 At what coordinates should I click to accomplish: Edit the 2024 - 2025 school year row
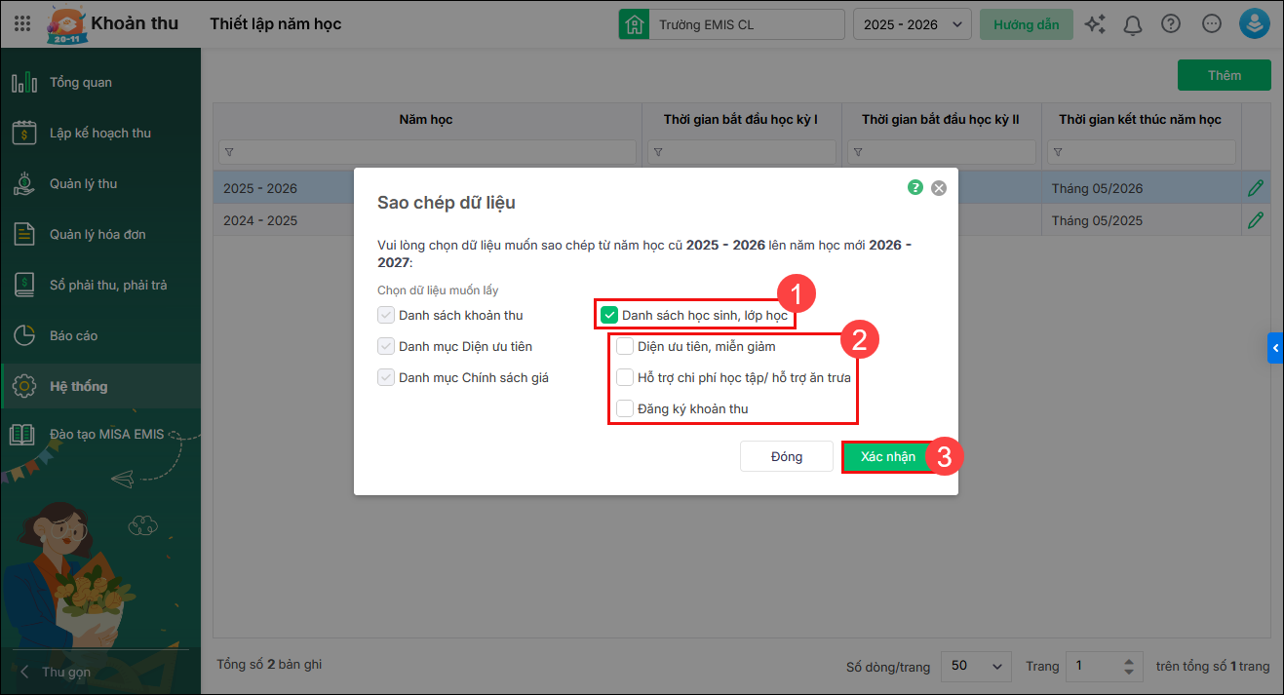coord(1255,219)
